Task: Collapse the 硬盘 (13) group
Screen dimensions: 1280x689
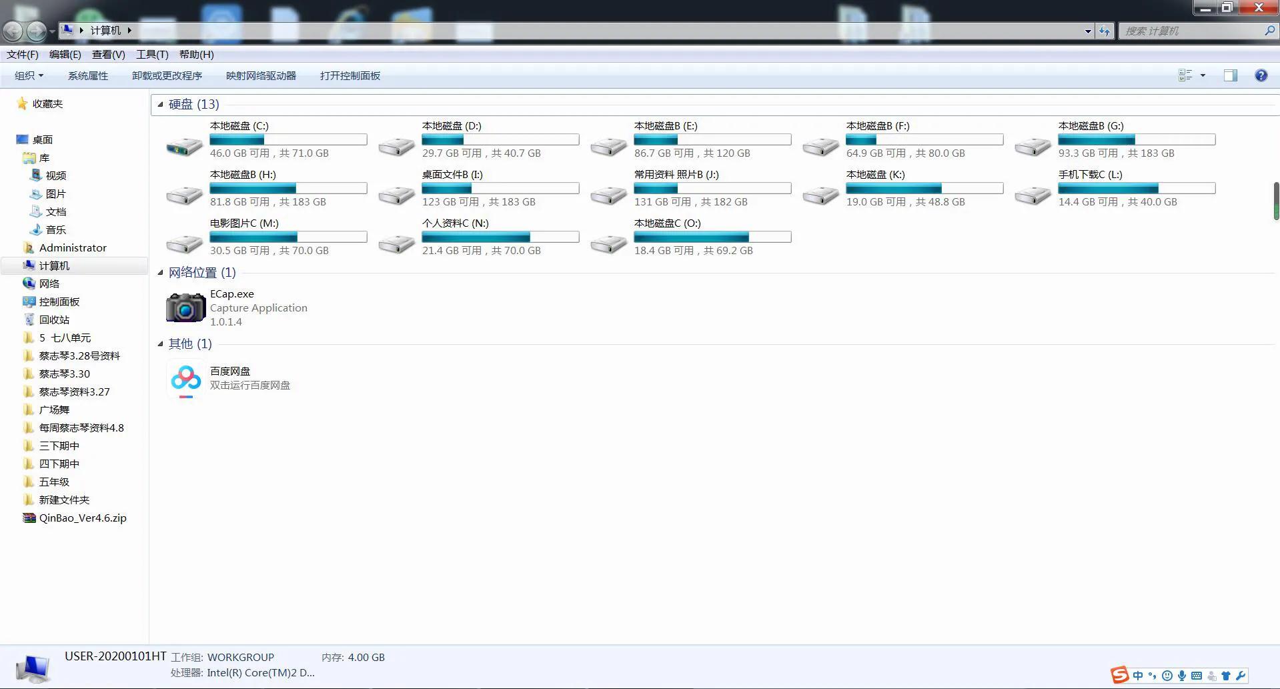Action: (160, 104)
